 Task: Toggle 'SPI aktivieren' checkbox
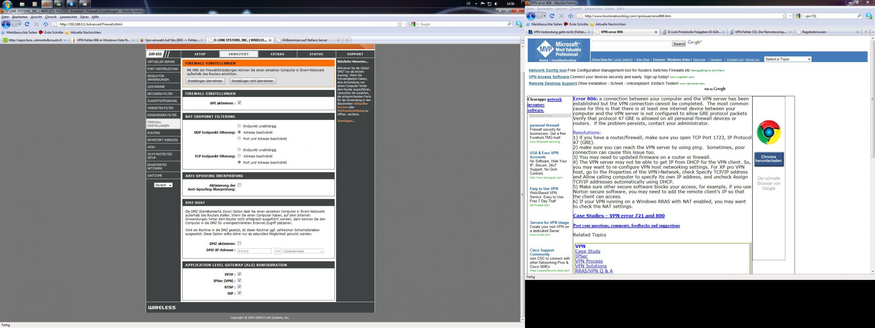[x=240, y=103]
